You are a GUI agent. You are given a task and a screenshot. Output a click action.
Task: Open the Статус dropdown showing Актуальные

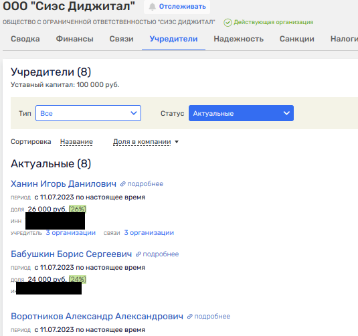pyautogui.click(x=241, y=113)
